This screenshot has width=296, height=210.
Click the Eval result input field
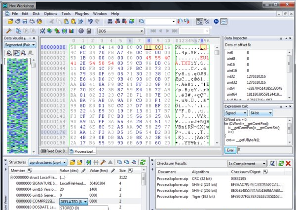pyautogui.click(x=264, y=150)
